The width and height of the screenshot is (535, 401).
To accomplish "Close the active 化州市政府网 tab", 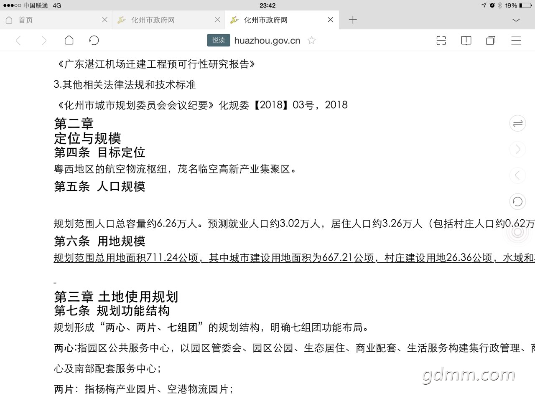I will click(x=330, y=20).
